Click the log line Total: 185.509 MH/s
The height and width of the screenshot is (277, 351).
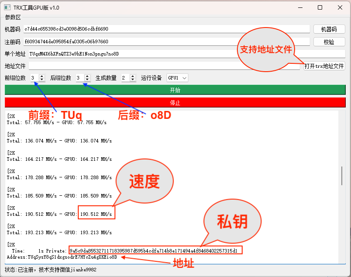click(59, 196)
